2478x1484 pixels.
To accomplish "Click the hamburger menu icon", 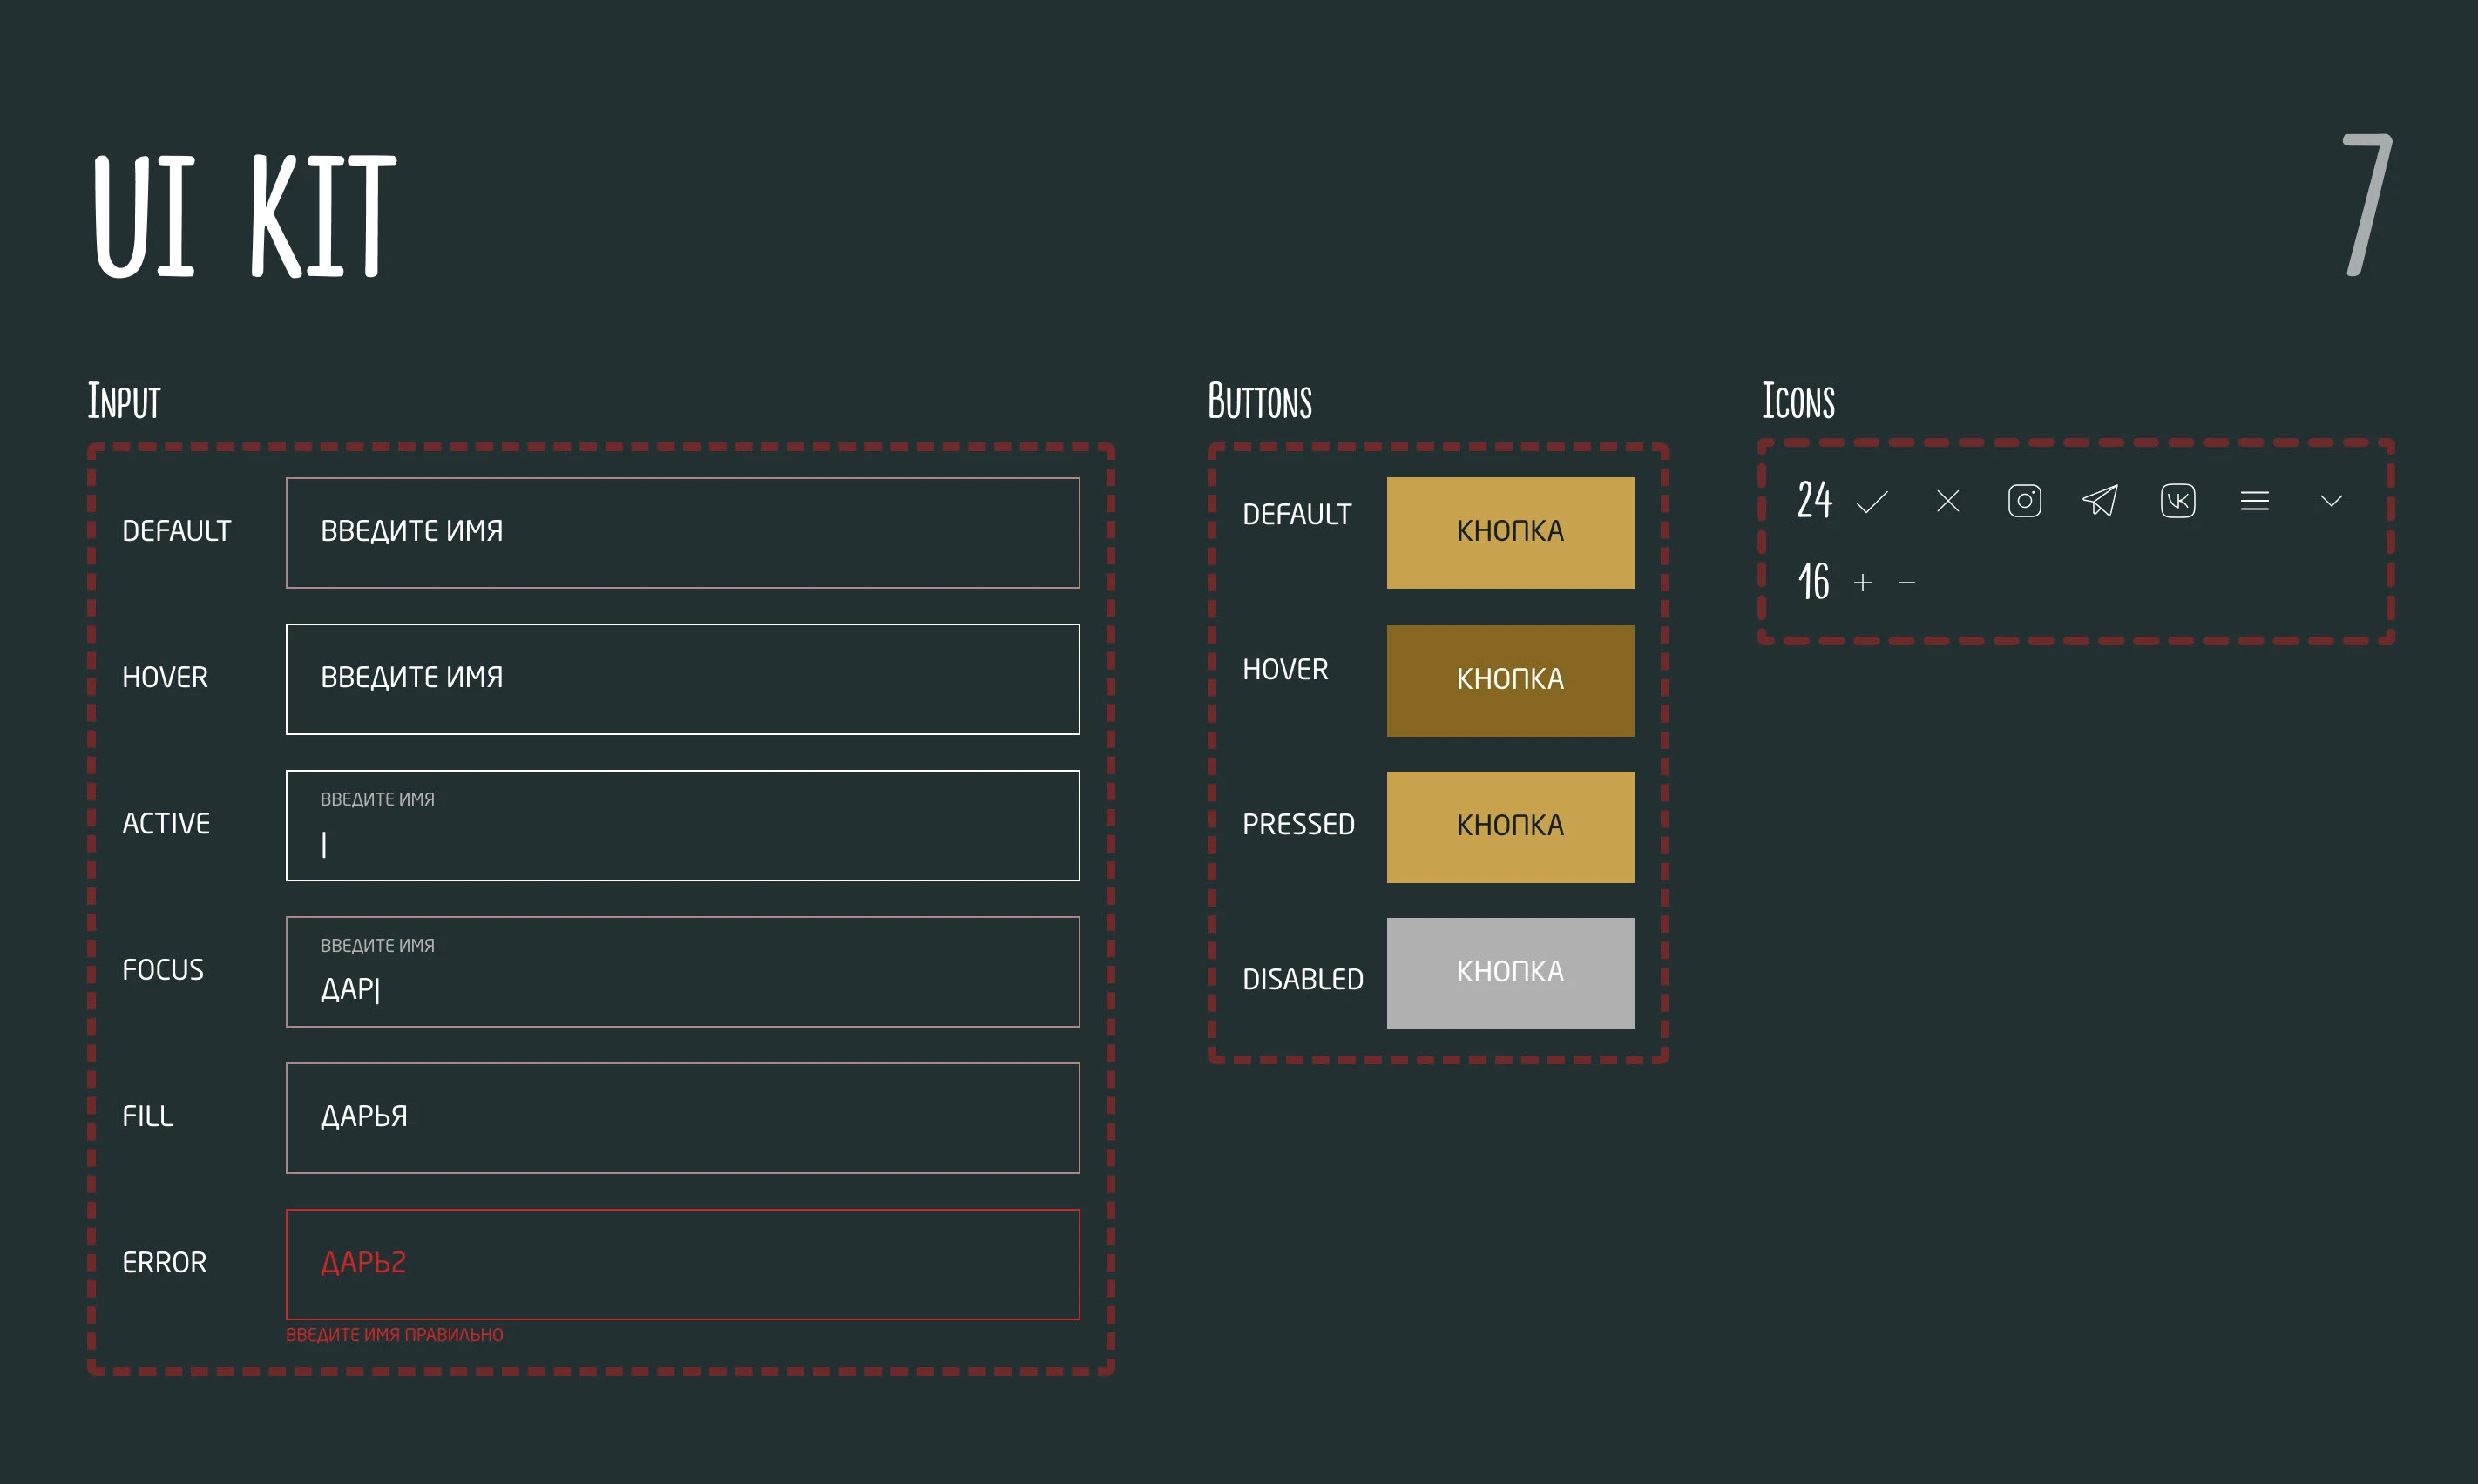I will coord(2254,501).
